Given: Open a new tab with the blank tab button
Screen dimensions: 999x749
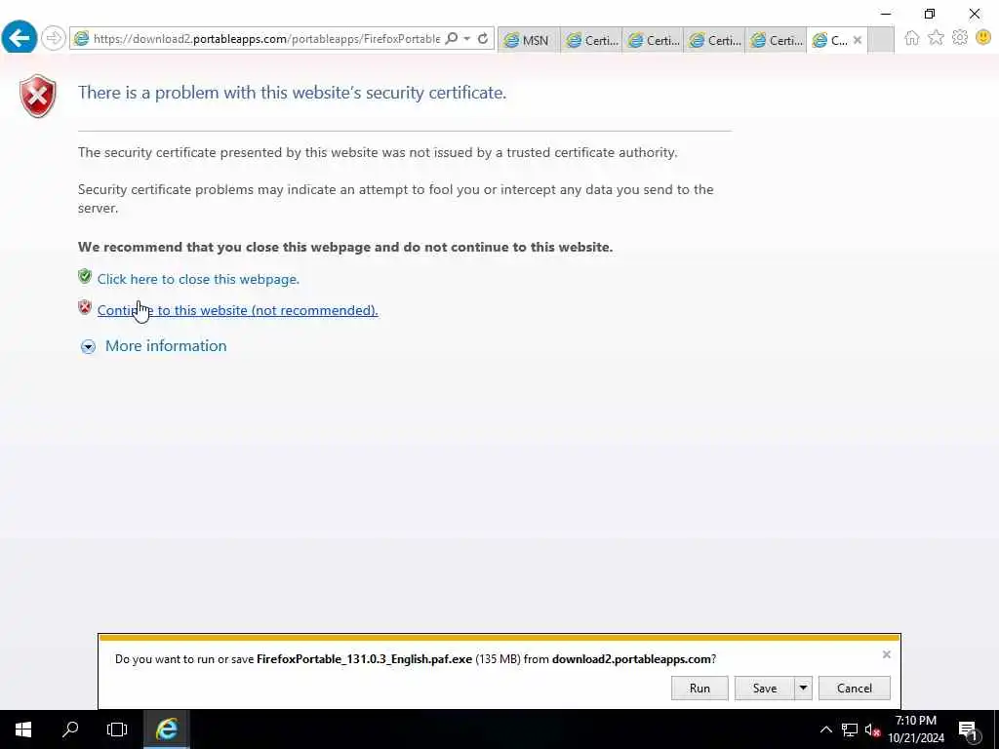Looking at the screenshot, I should click(881, 40).
